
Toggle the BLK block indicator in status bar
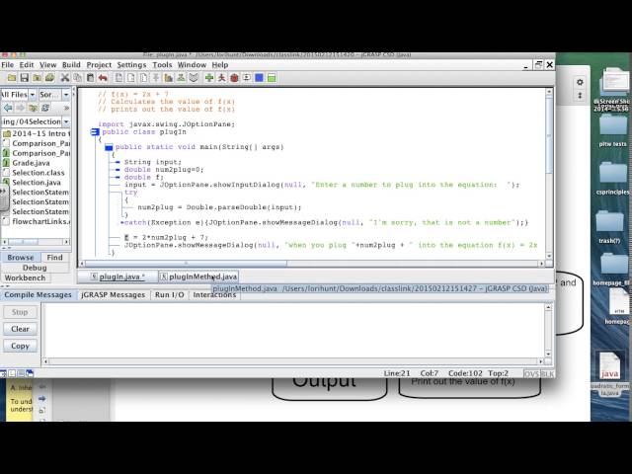tap(546, 373)
